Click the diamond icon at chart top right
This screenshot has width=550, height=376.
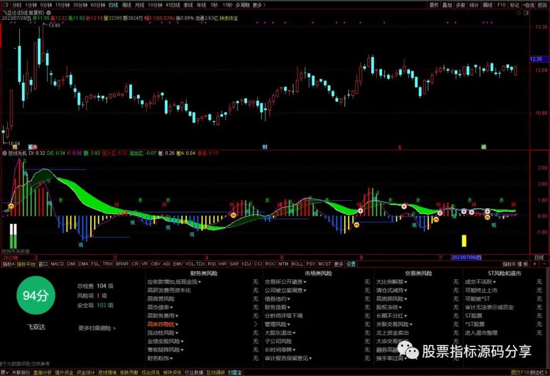pos(519,13)
